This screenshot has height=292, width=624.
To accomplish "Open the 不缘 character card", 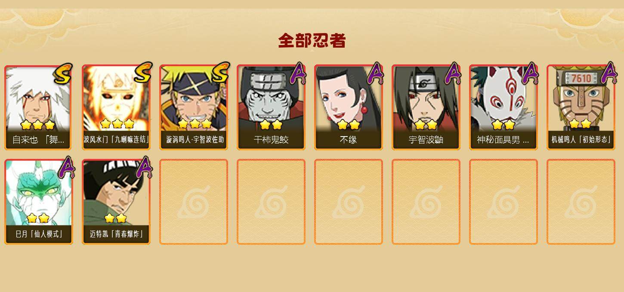I will click(349, 107).
